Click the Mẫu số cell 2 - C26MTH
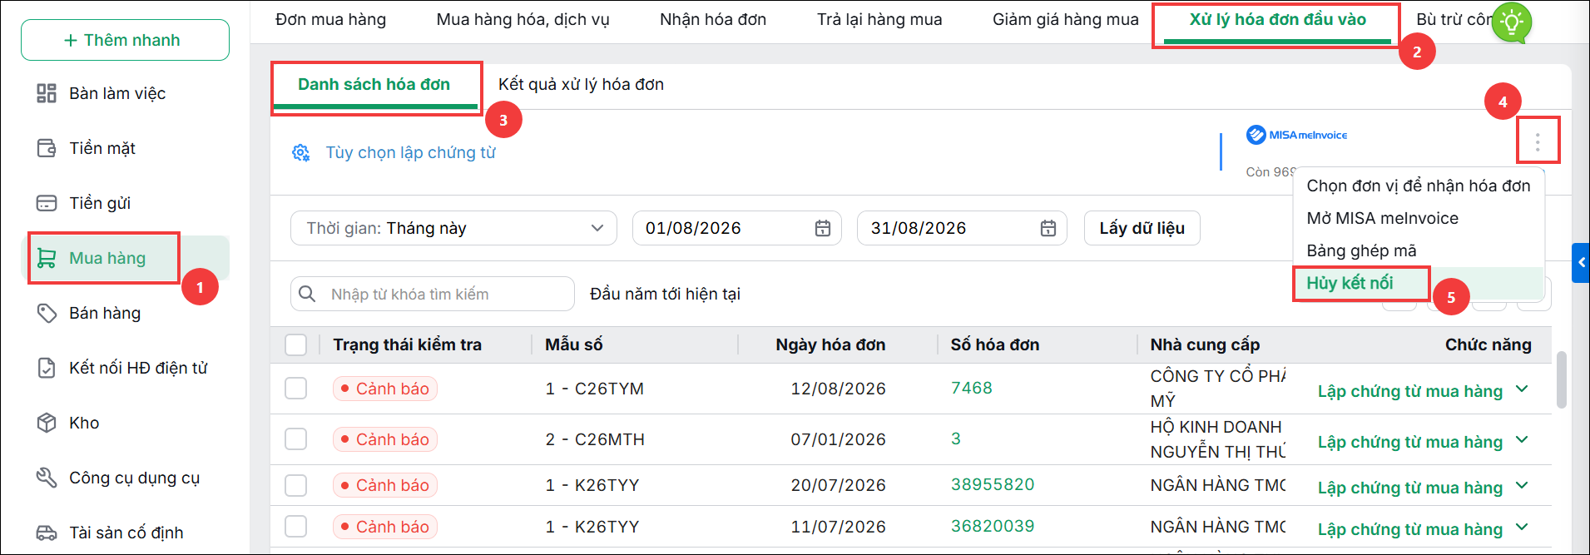 [x=595, y=439]
